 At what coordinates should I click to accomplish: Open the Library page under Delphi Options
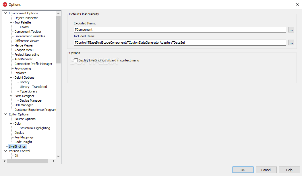pyautogui.click(x=25, y=82)
